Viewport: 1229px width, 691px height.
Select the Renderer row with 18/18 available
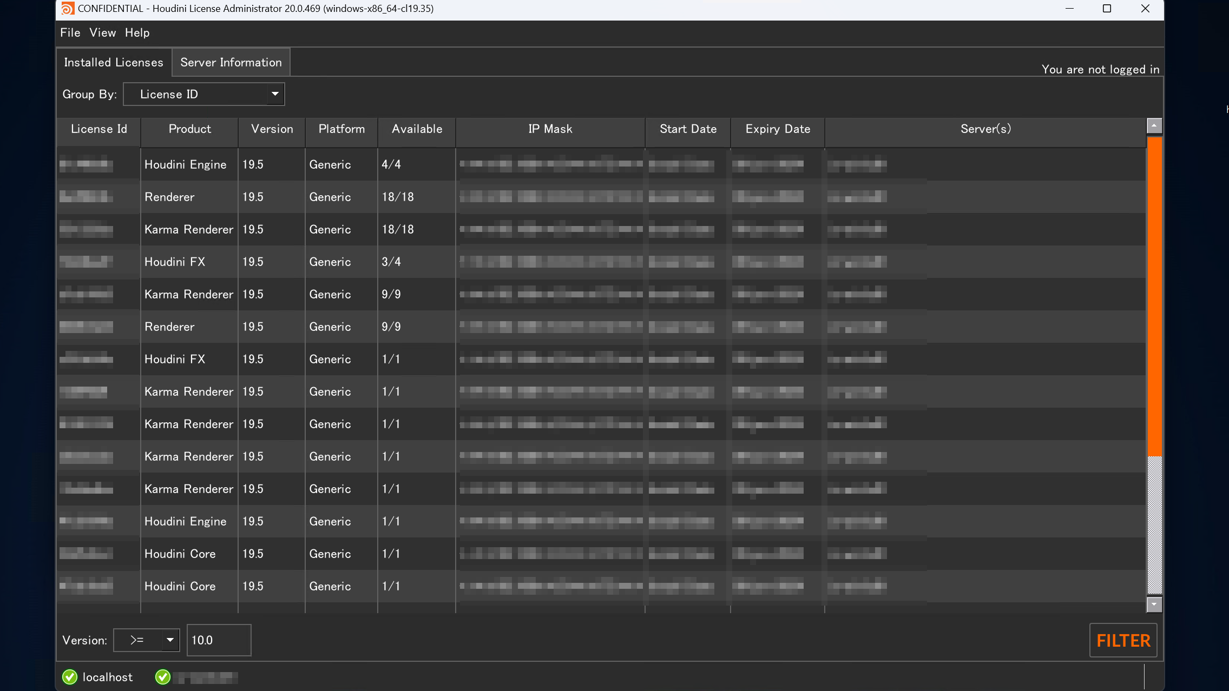(601, 197)
